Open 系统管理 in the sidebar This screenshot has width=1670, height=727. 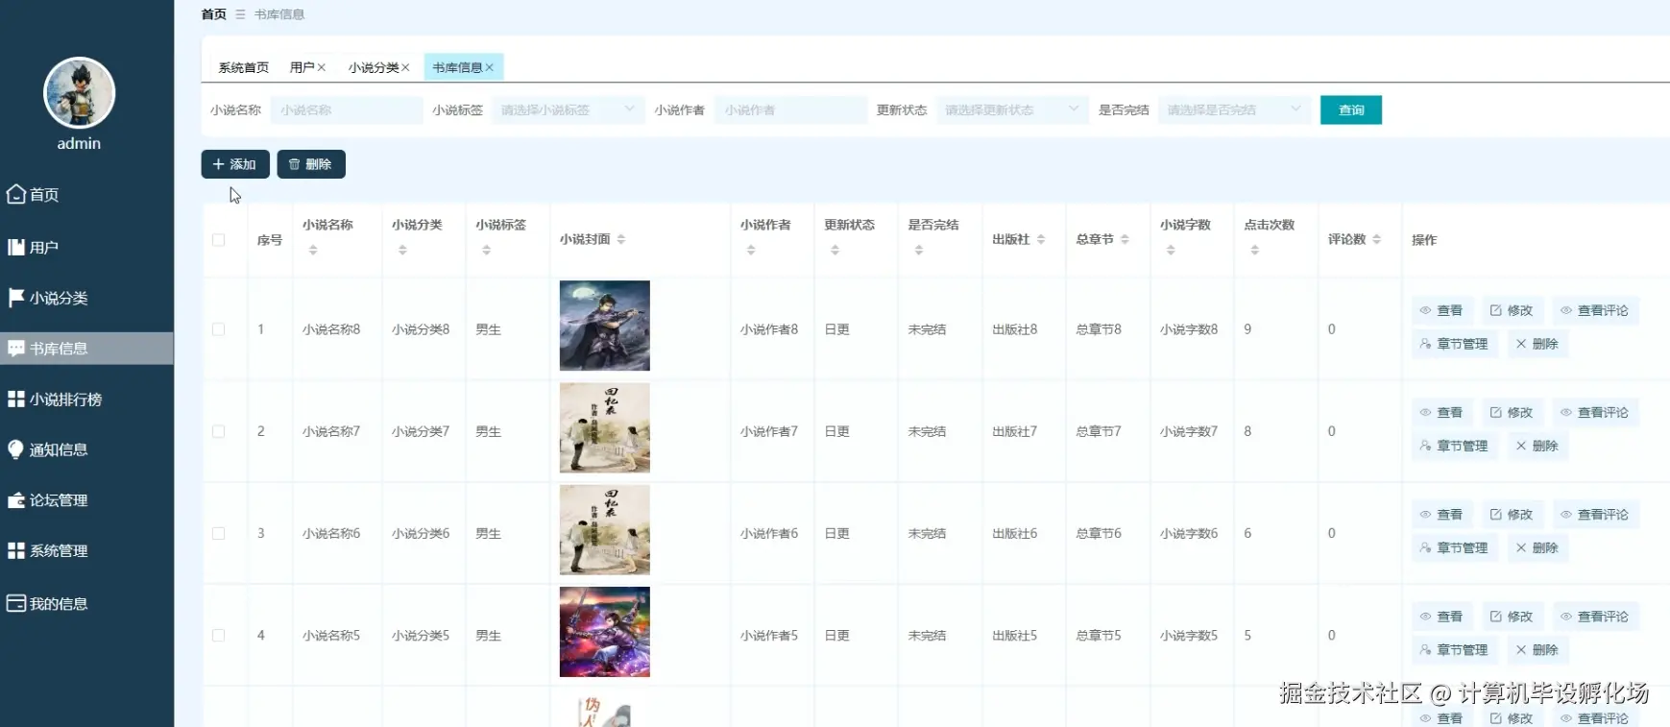[47, 551]
